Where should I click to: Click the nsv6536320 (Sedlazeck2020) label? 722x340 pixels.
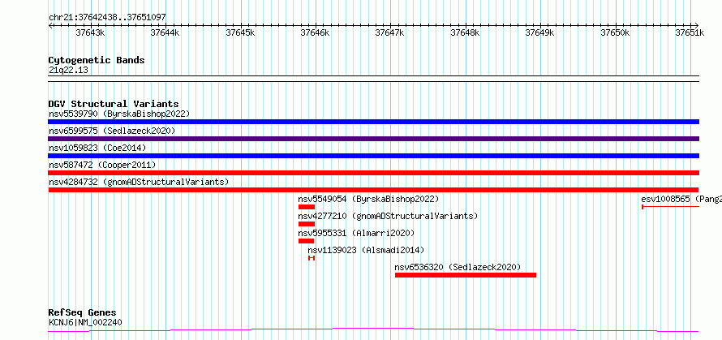(x=458, y=267)
